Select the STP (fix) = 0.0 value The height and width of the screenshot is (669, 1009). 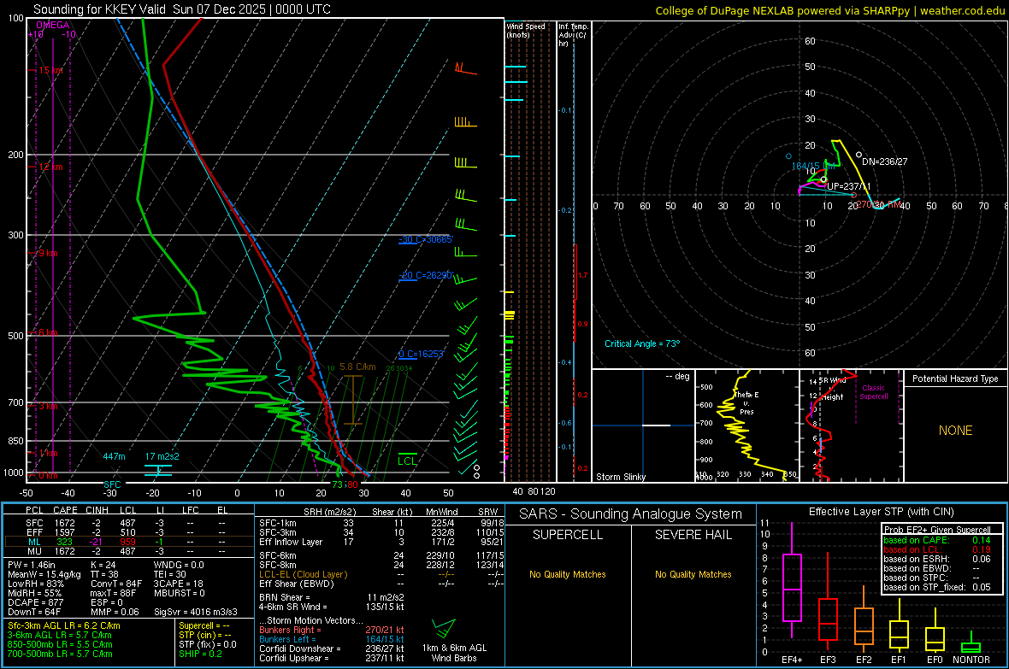point(208,644)
